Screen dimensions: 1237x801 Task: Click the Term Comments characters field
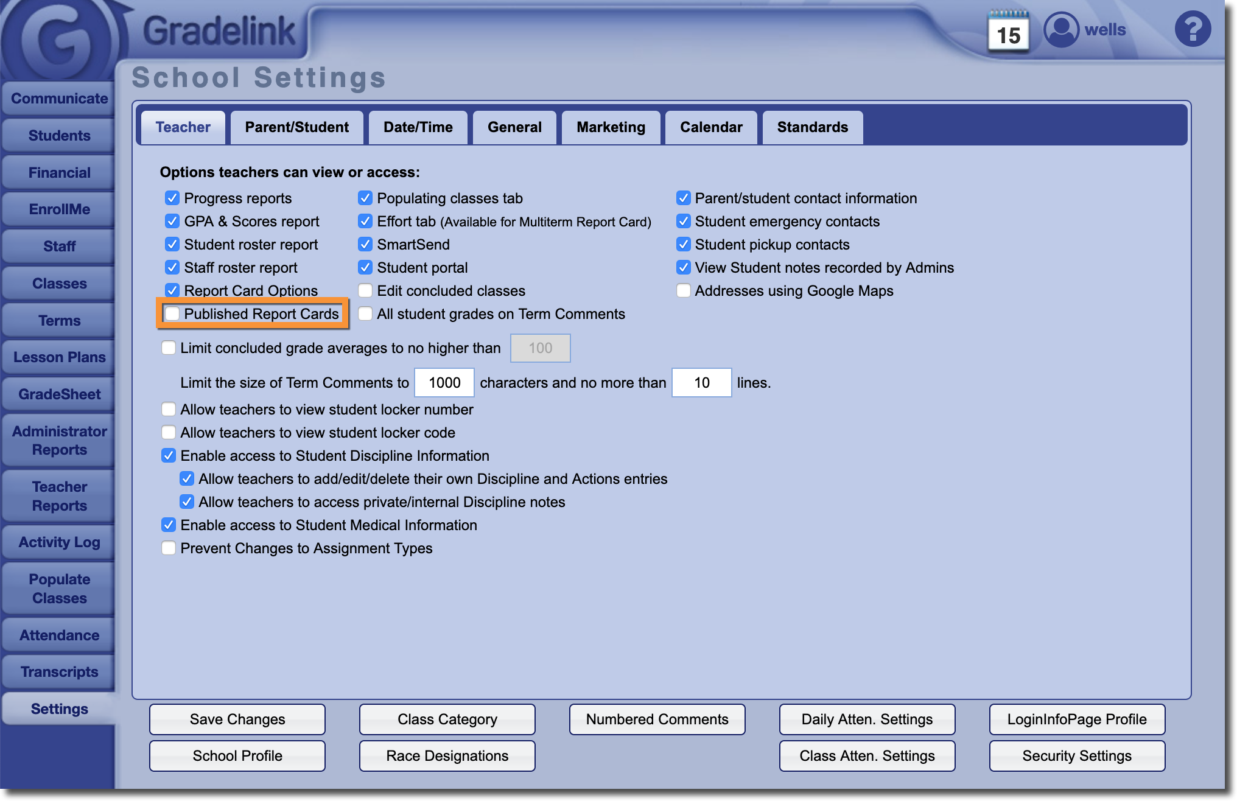(444, 383)
